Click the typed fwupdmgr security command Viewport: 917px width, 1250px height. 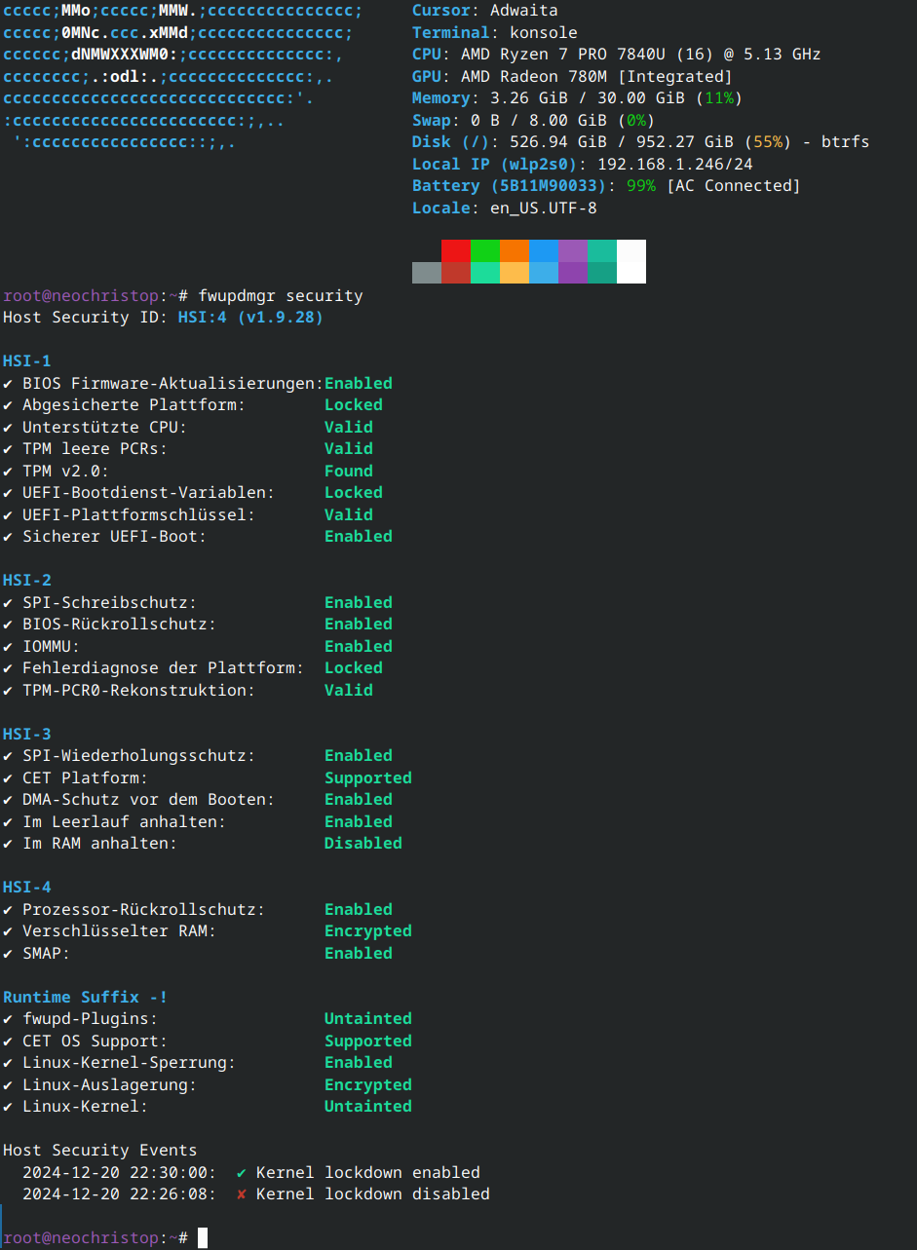(x=280, y=295)
